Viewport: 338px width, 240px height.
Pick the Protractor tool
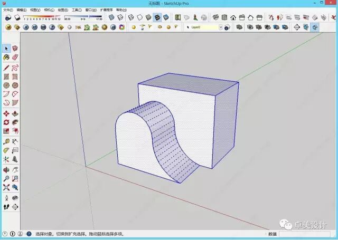point(6,150)
